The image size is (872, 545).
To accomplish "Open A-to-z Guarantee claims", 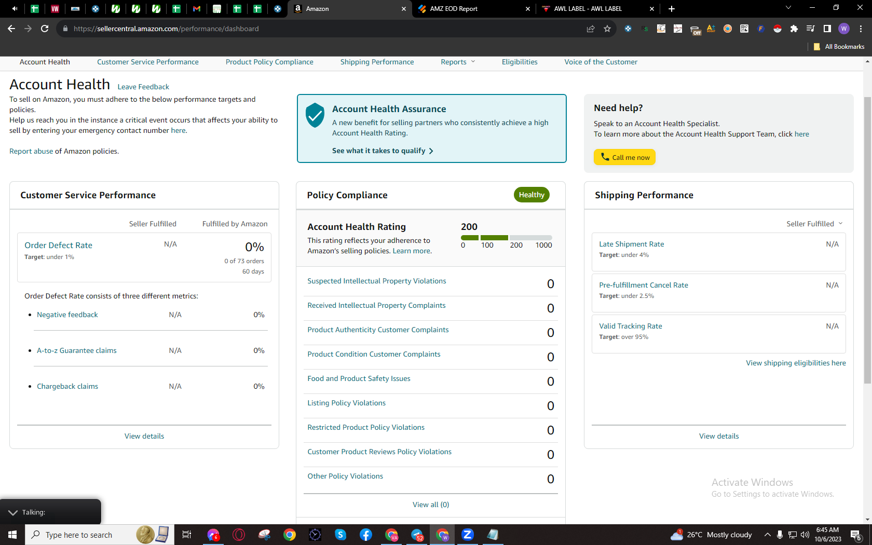I will click(77, 350).
